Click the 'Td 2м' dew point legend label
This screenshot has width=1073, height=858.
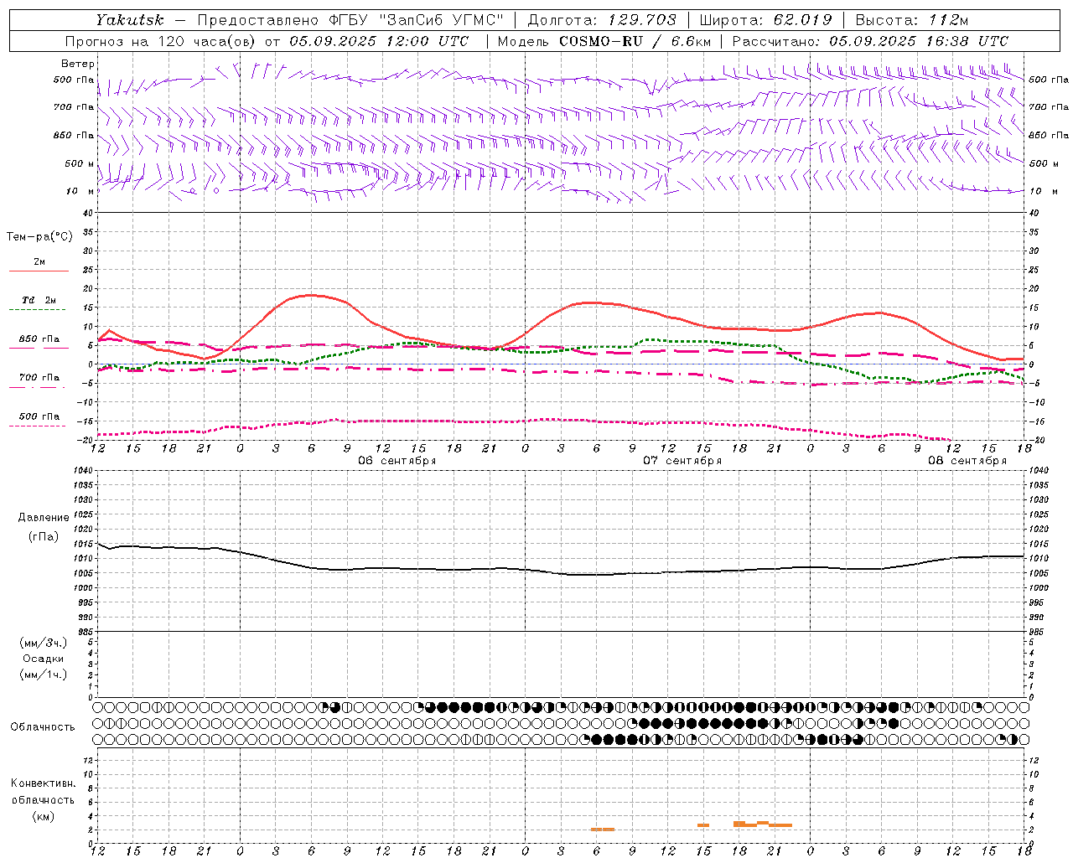point(39,300)
